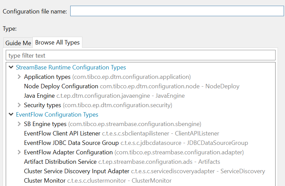Click StreamBase Runtime Configuration Types heading

click(71, 67)
